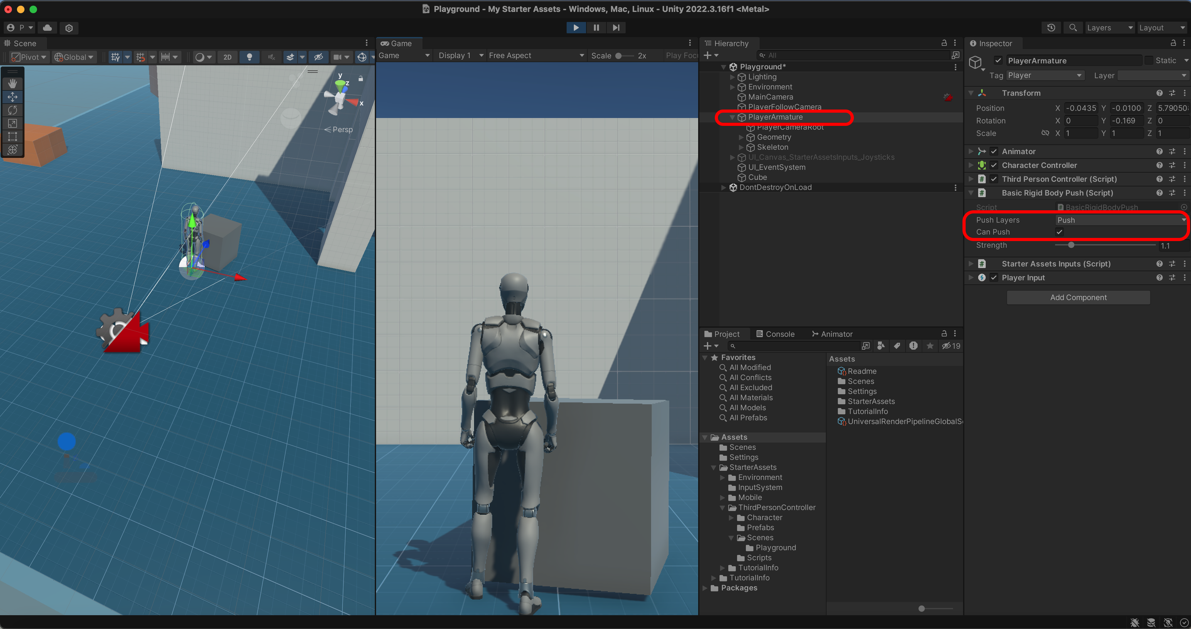1191x629 pixels.
Task: Toggle the Static checkbox
Action: (1149, 61)
